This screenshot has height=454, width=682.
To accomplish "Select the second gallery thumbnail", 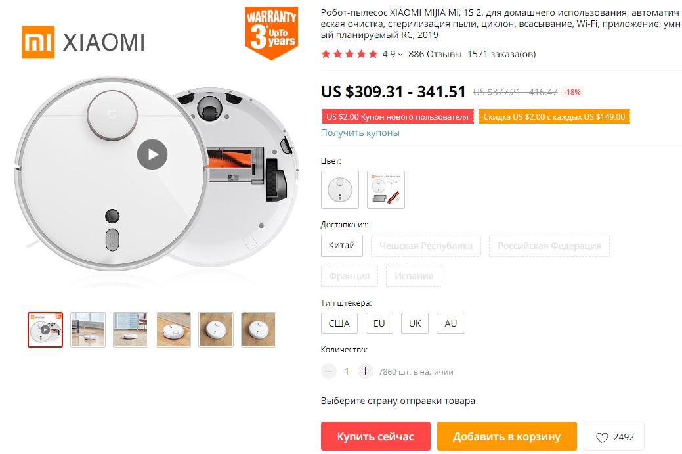I will (x=88, y=330).
